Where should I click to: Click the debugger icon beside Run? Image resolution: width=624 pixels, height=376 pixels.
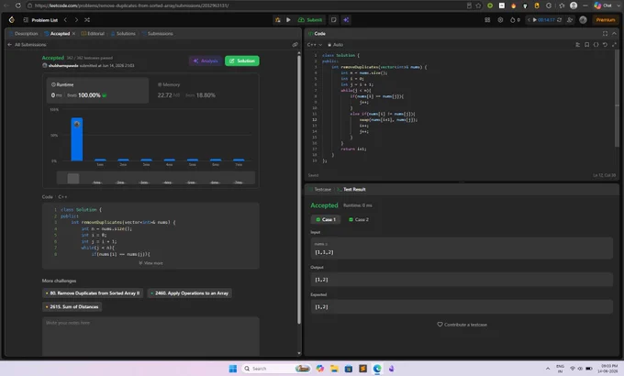[277, 20]
